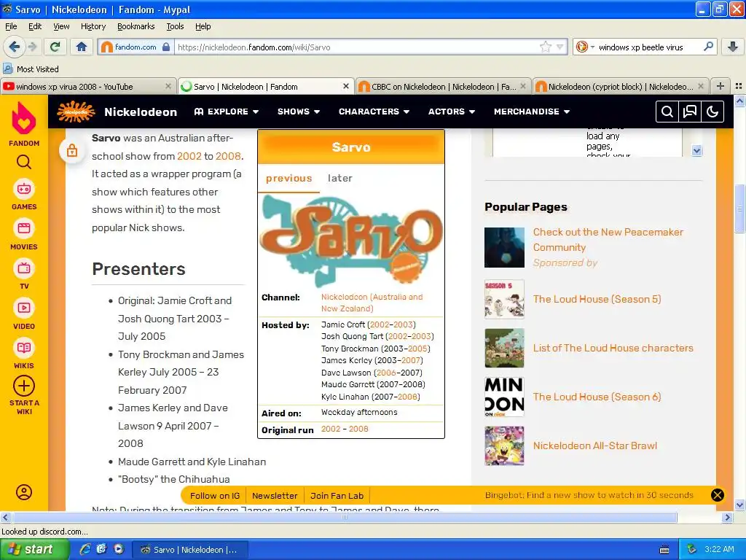Viewport: 746px width, 560px height.
Task: Expand the Merchandise dropdown menu
Action: click(531, 112)
